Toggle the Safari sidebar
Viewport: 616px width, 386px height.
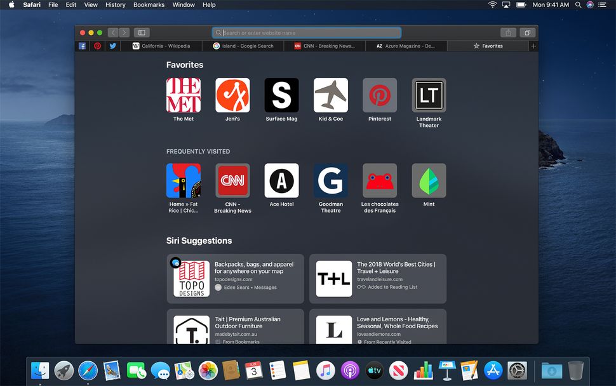pyautogui.click(x=141, y=32)
